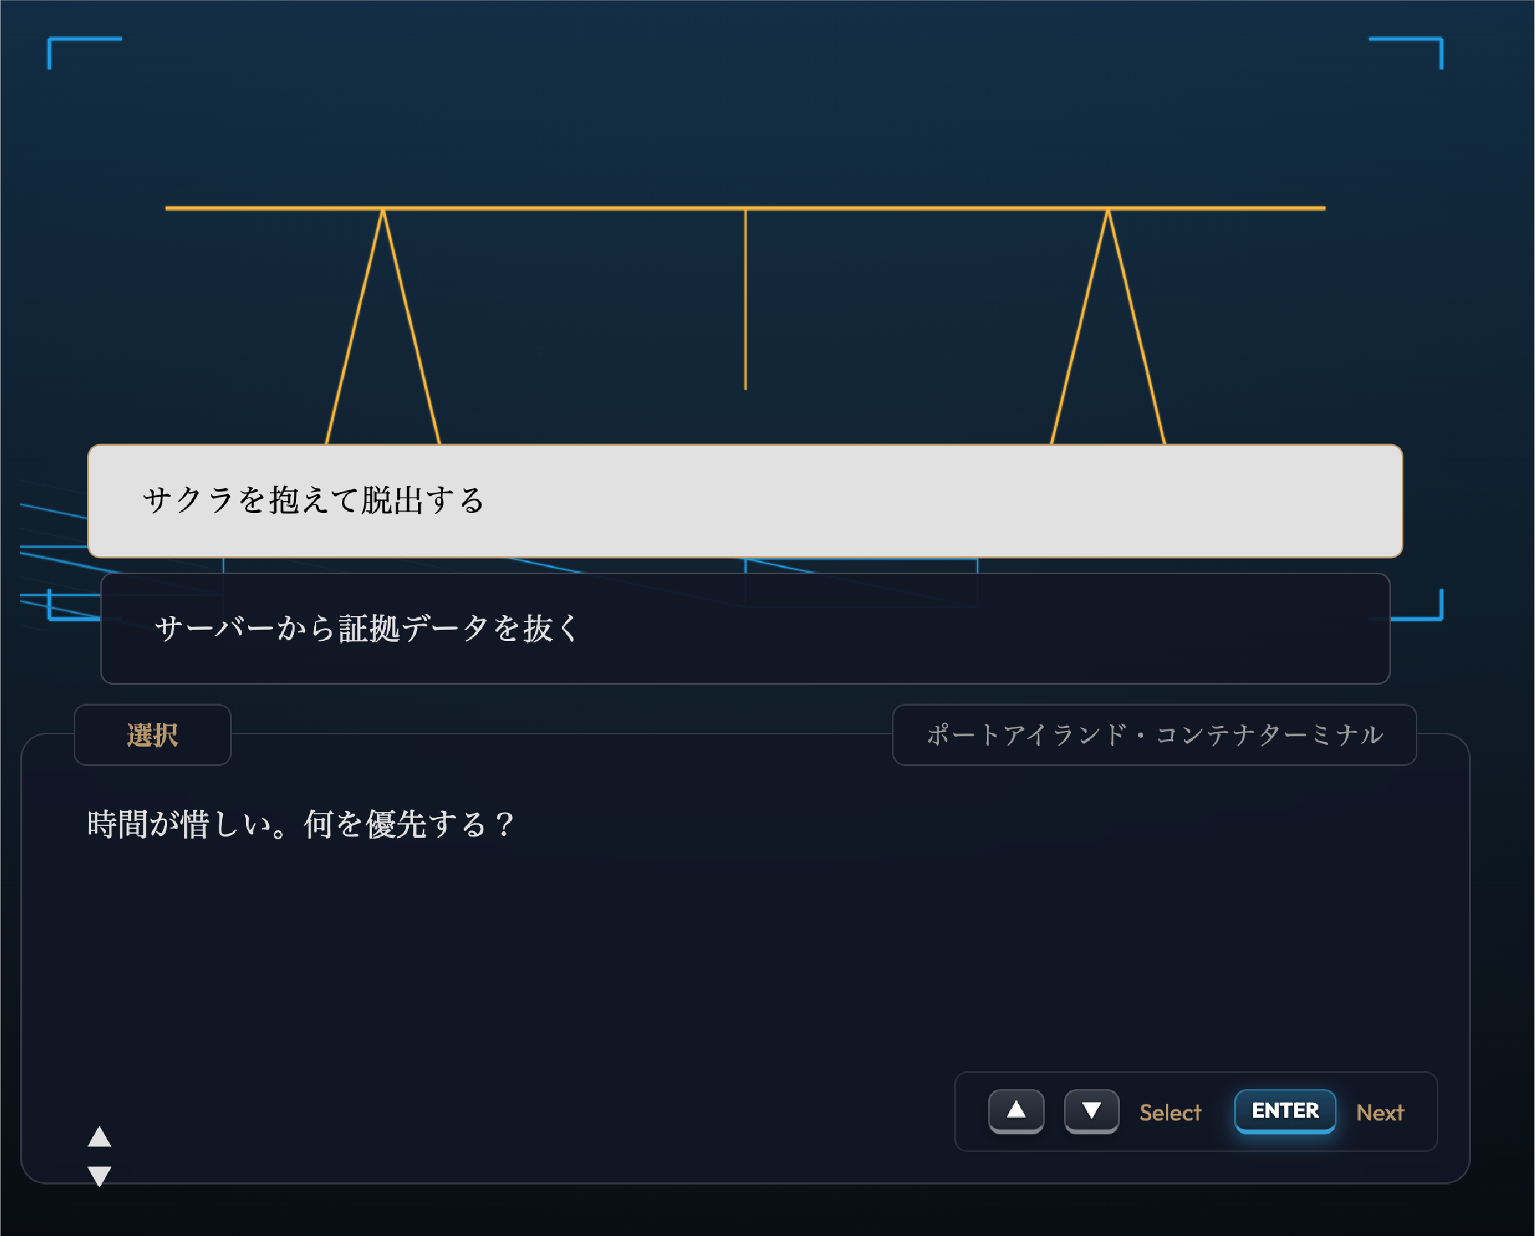Click the top-left blue frame corner bracket

click(52, 40)
